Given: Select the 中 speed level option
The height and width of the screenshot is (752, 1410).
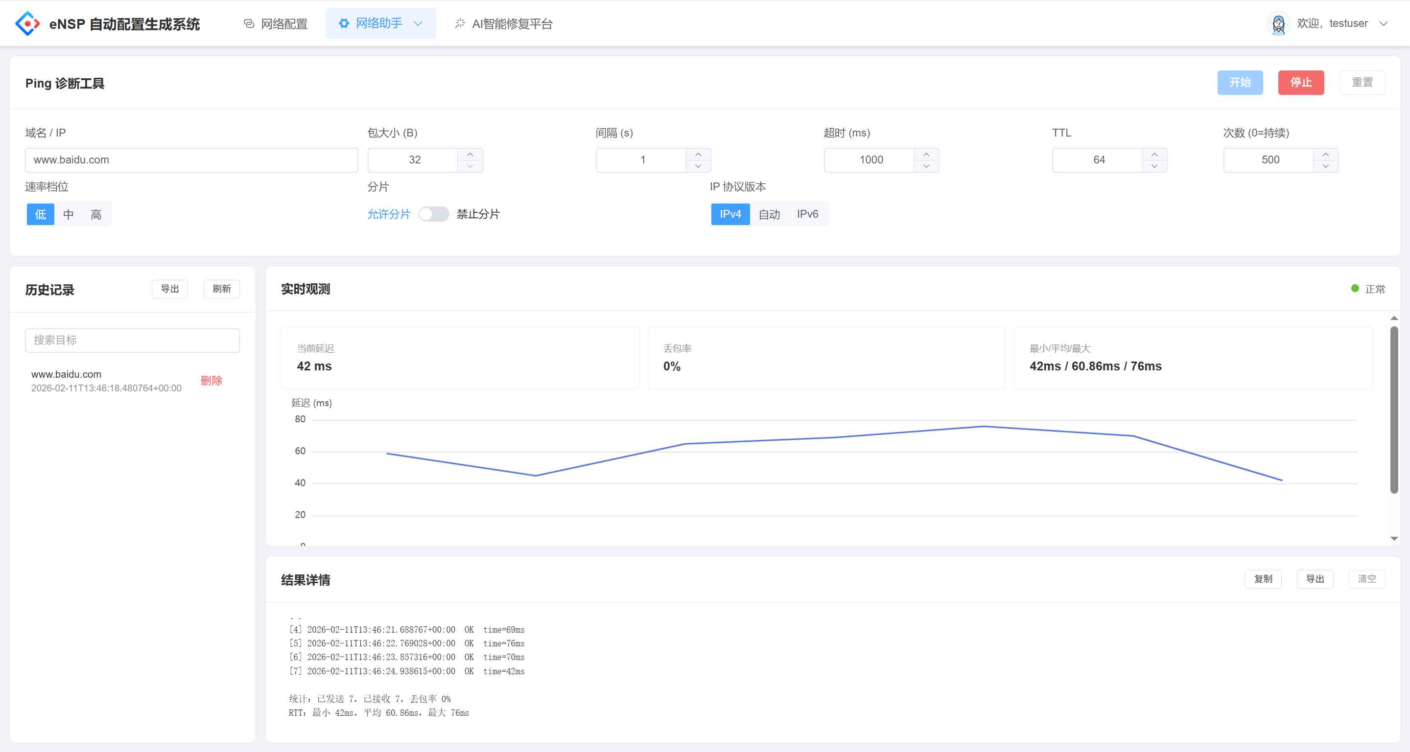Looking at the screenshot, I should coord(69,214).
